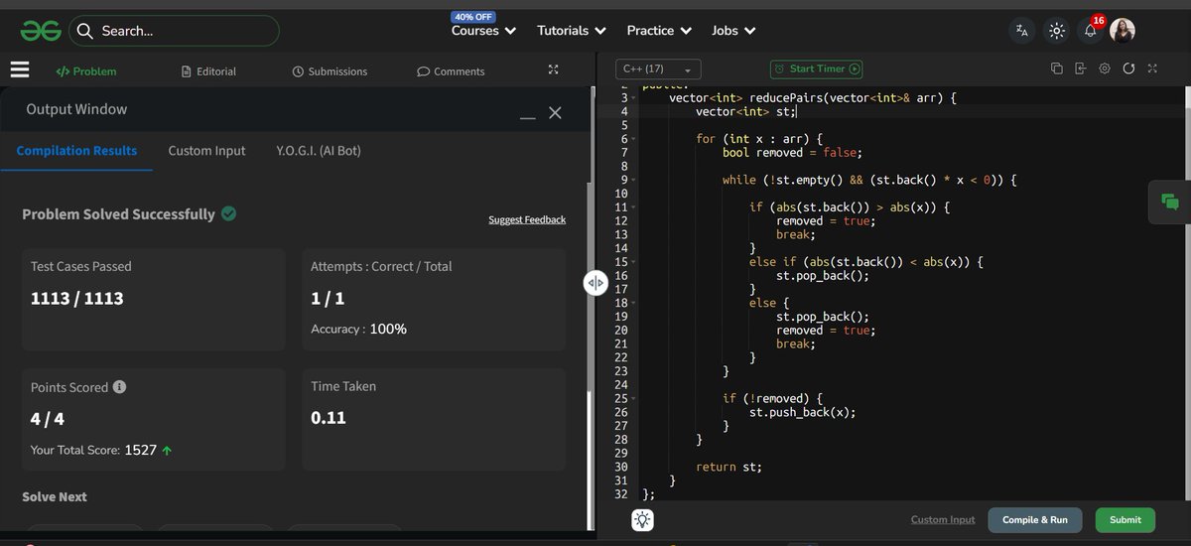Open the editor settings gear
This screenshot has height=546, width=1191.
click(x=1105, y=68)
